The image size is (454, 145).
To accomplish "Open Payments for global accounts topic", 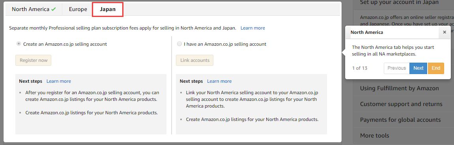I will [x=400, y=119].
